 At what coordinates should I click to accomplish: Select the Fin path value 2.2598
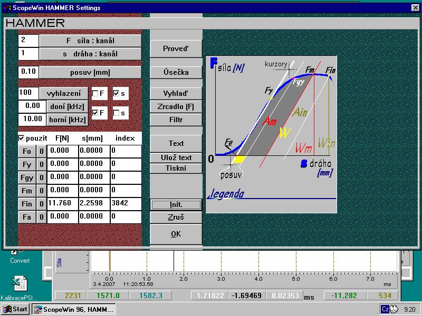pos(94,204)
